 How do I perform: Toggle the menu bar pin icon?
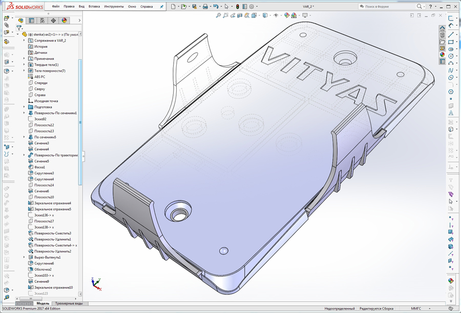pyautogui.click(x=161, y=7)
